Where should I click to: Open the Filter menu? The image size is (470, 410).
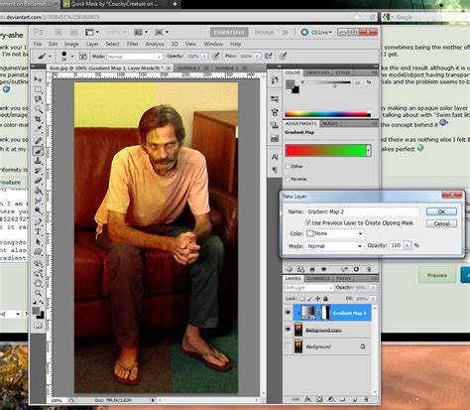(x=132, y=44)
